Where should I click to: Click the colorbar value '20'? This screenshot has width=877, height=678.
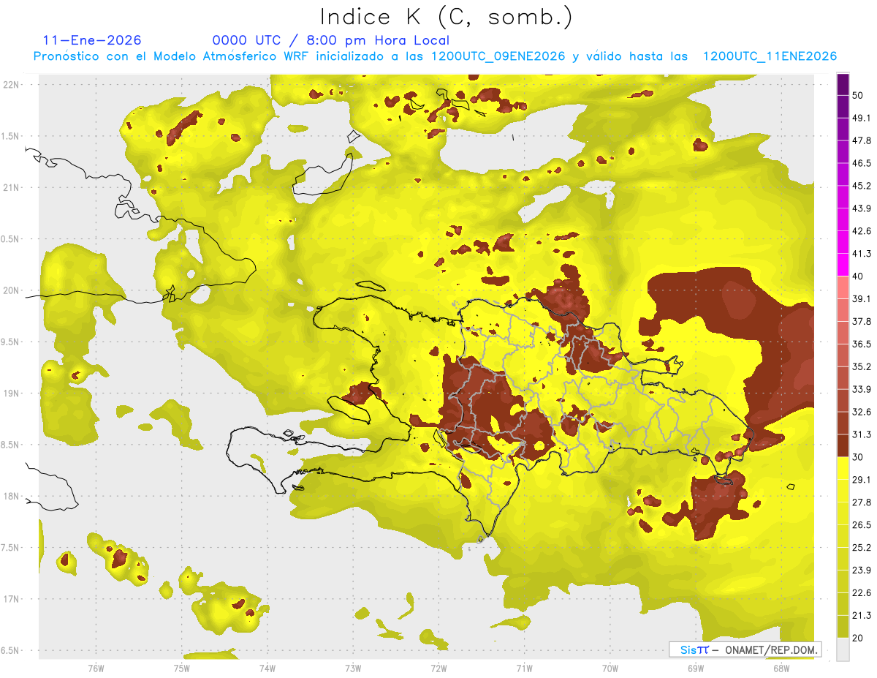click(x=859, y=638)
